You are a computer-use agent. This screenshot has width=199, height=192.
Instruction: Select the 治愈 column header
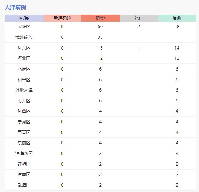[177, 18]
